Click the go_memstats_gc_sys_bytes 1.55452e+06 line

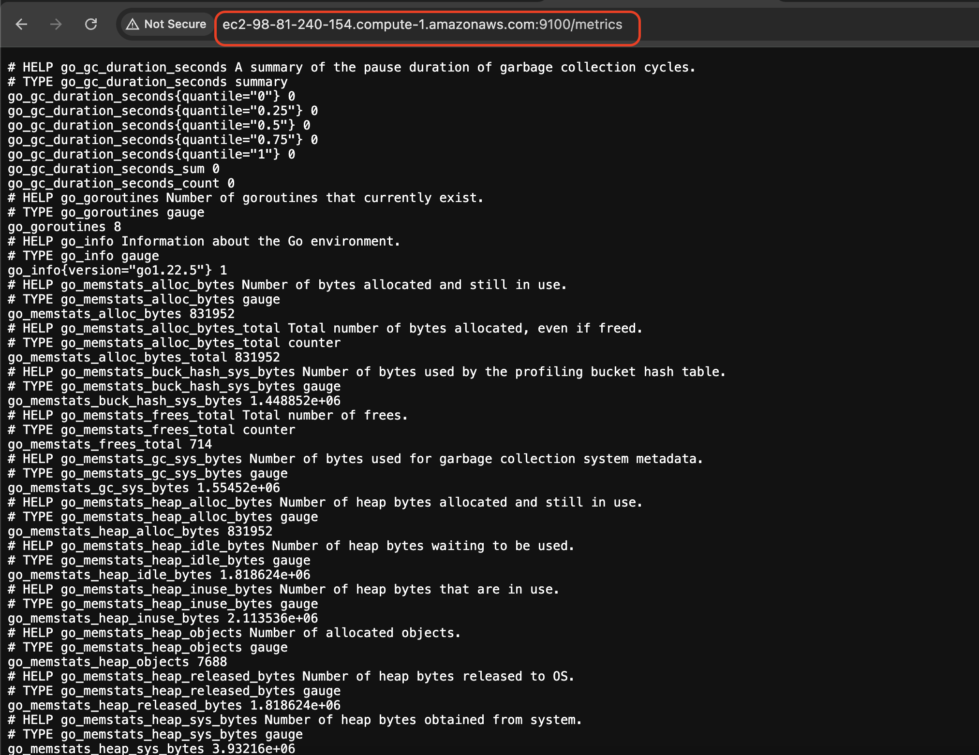144,488
